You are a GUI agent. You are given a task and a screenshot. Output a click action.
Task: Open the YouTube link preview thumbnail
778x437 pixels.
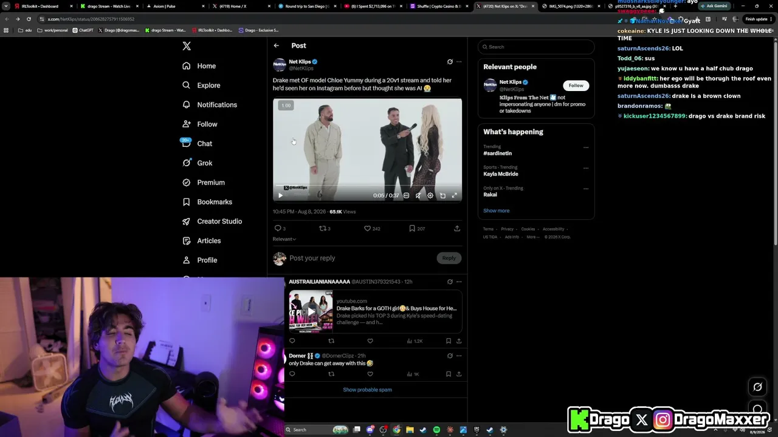click(x=311, y=312)
